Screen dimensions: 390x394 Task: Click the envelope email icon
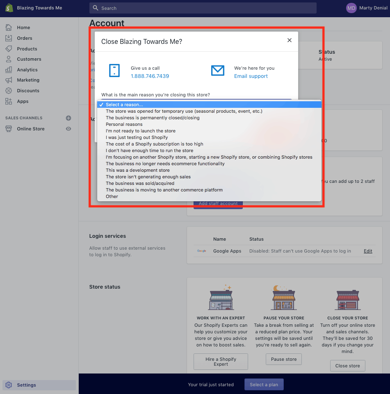pyautogui.click(x=218, y=71)
